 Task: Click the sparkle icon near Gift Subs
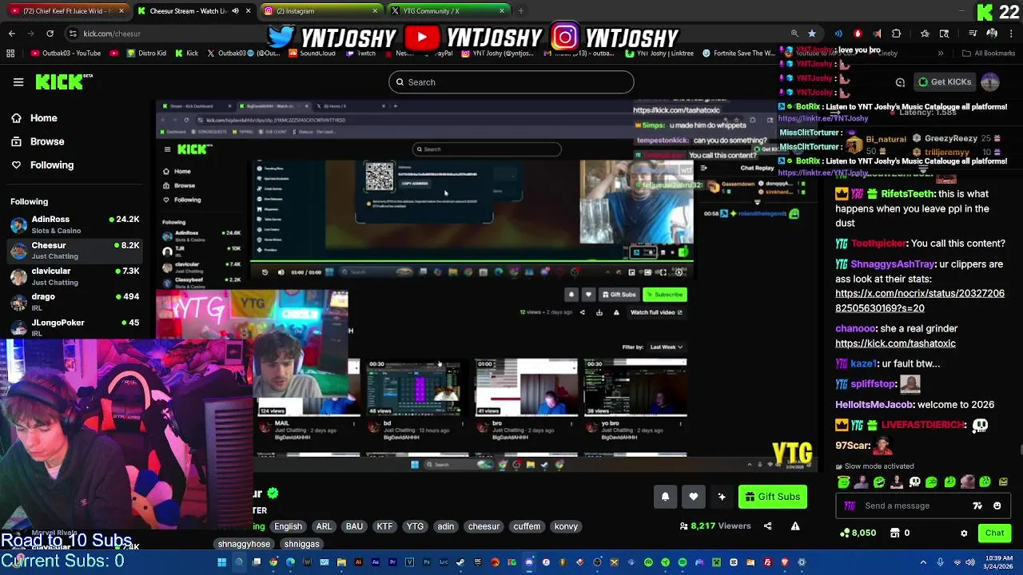722,497
